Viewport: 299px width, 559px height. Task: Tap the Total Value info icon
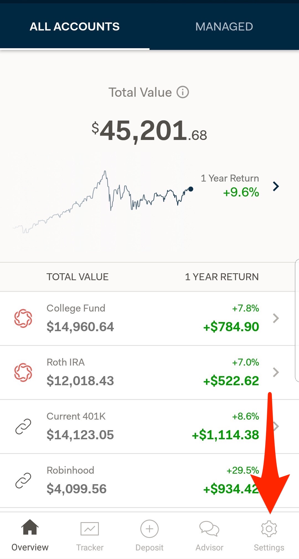(183, 92)
